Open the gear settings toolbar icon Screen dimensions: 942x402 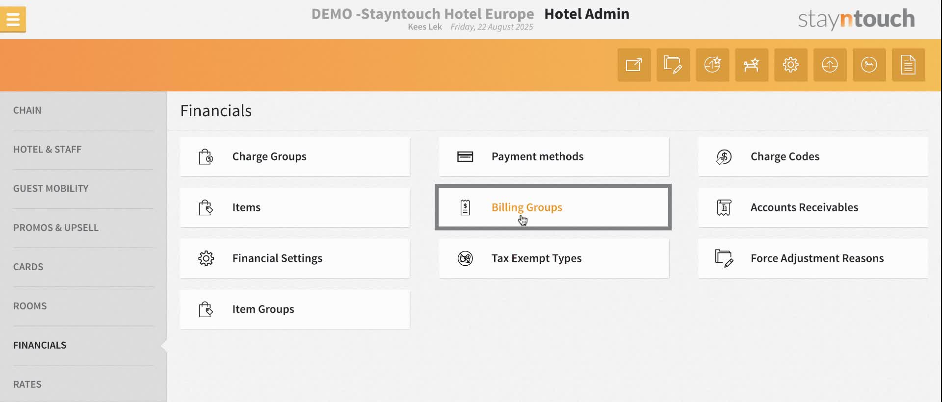click(791, 65)
